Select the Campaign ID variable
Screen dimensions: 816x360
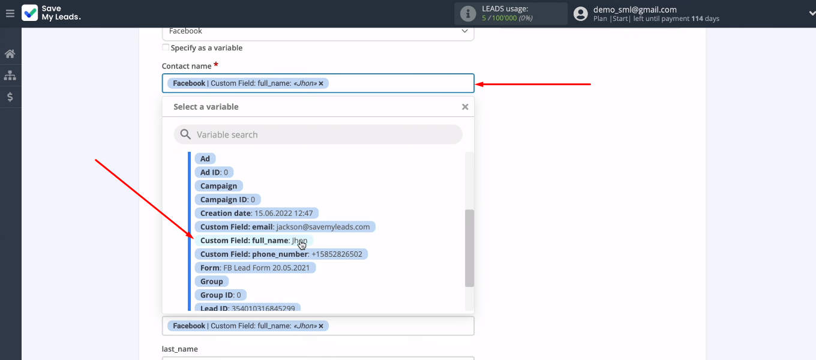click(x=227, y=199)
